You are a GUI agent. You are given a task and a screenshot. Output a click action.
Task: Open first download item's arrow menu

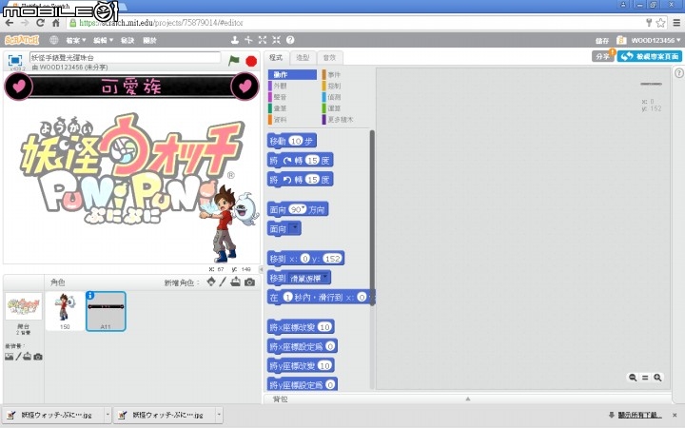[x=108, y=415]
